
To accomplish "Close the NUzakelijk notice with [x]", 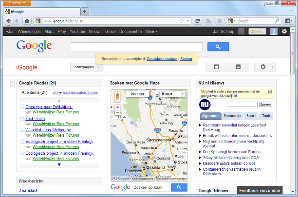I will click(270, 91).
